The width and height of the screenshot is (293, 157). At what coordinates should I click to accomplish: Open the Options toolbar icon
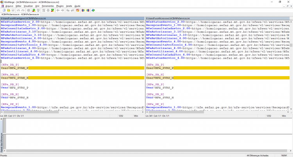pyautogui.click(x=78, y=10)
